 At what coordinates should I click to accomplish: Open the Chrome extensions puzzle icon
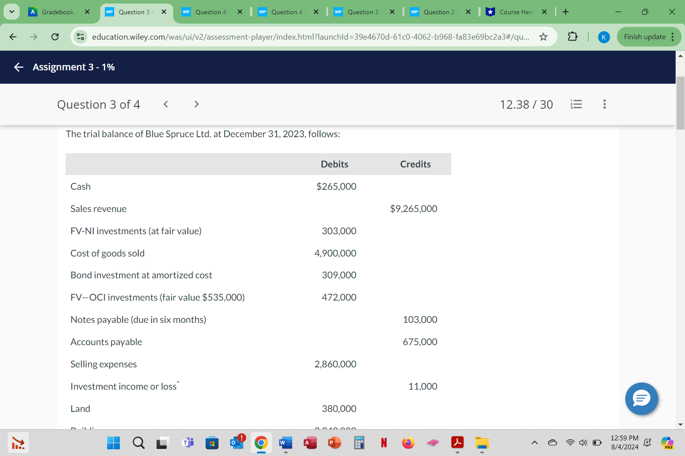pos(572,37)
